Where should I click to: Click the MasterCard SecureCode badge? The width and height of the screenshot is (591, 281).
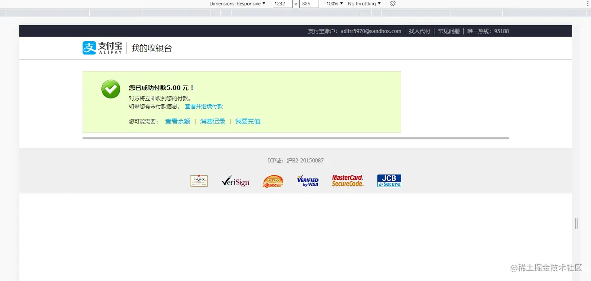point(348,181)
